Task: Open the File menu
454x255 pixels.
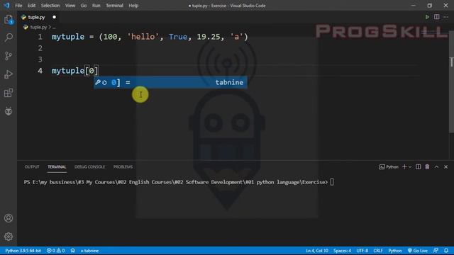Action: (18, 6)
